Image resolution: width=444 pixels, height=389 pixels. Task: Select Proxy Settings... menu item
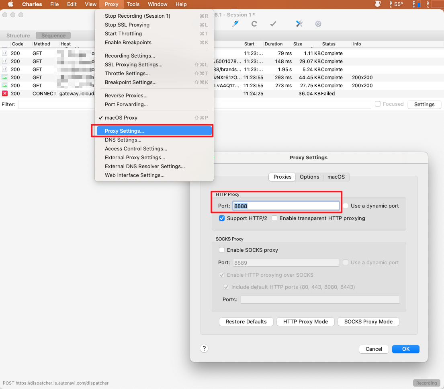(154, 131)
